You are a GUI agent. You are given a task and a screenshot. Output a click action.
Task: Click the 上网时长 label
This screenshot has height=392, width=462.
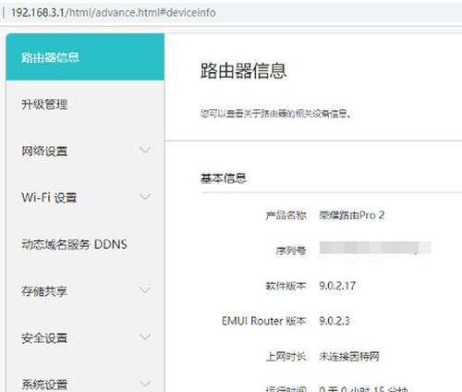pyautogui.click(x=286, y=357)
